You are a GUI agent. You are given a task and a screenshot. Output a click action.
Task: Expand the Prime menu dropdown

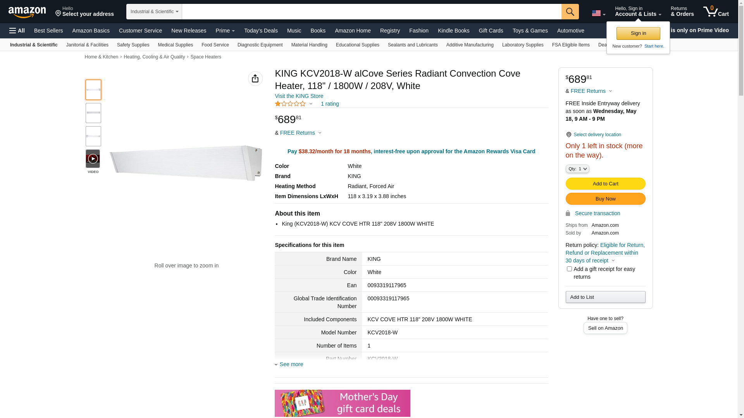point(225,31)
